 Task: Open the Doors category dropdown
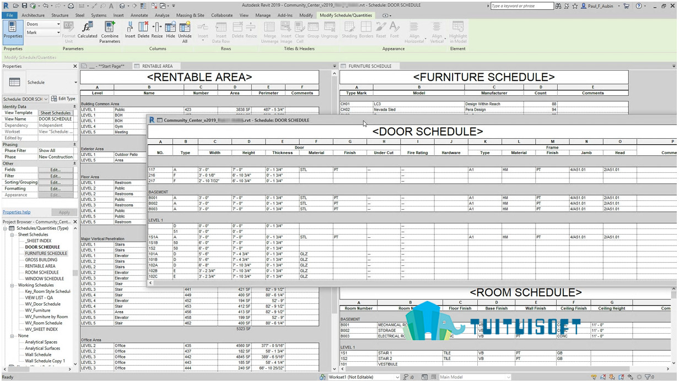coord(43,24)
